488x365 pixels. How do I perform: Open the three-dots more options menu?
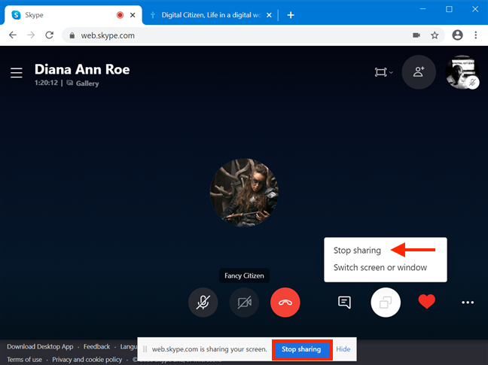[x=468, y=303]
